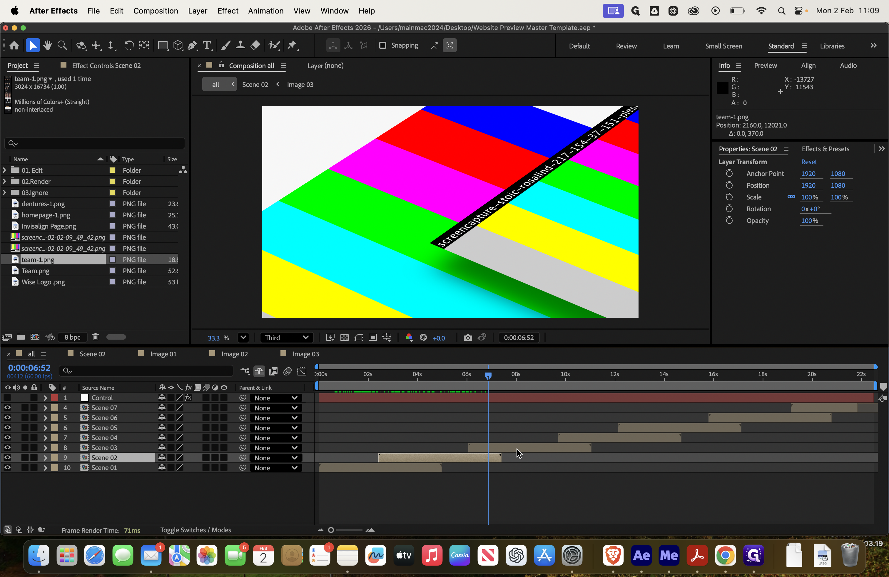
Task: Select the Pen tool in toolbar
Action: click(x=192, y=46)
